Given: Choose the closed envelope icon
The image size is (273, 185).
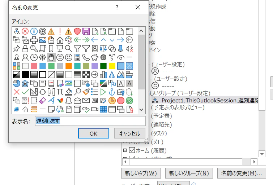Looking at the screenshot, I should [86, 101].
